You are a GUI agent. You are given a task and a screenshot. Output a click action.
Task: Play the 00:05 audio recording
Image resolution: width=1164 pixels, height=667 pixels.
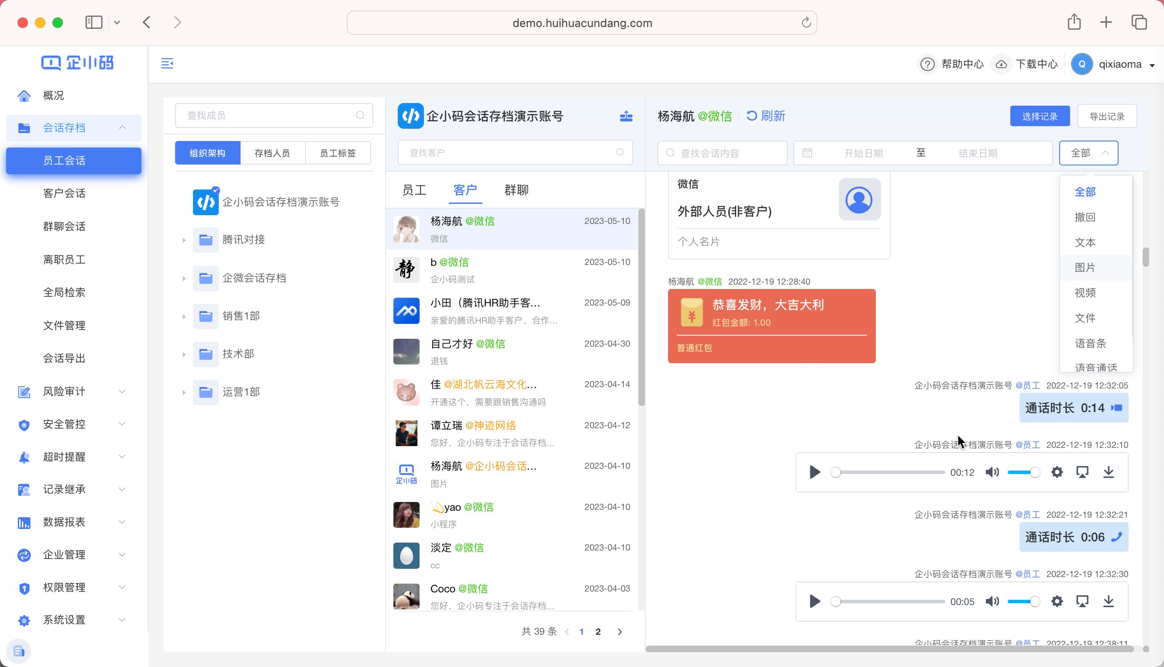click(x=814, y=602)
